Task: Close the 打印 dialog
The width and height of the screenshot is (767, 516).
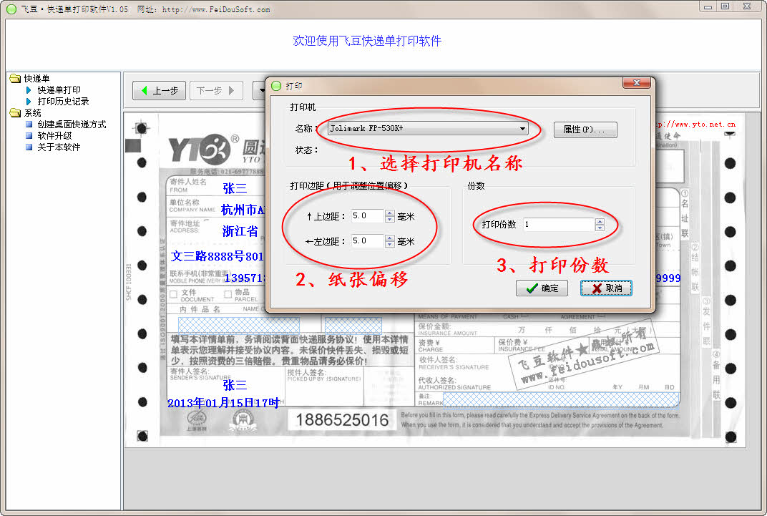Action: coord(636,83)
